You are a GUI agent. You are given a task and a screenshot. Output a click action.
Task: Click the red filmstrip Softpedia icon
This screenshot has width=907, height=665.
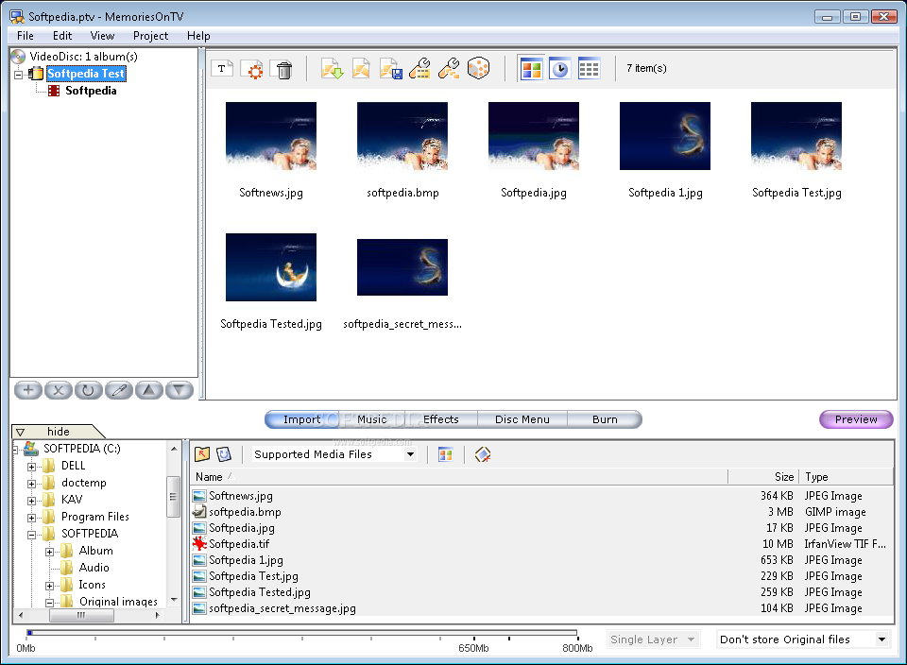click(54, 91)
